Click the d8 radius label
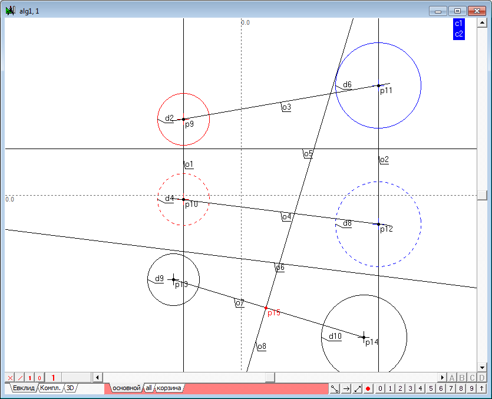492x399 pixels. coord(347,223)
